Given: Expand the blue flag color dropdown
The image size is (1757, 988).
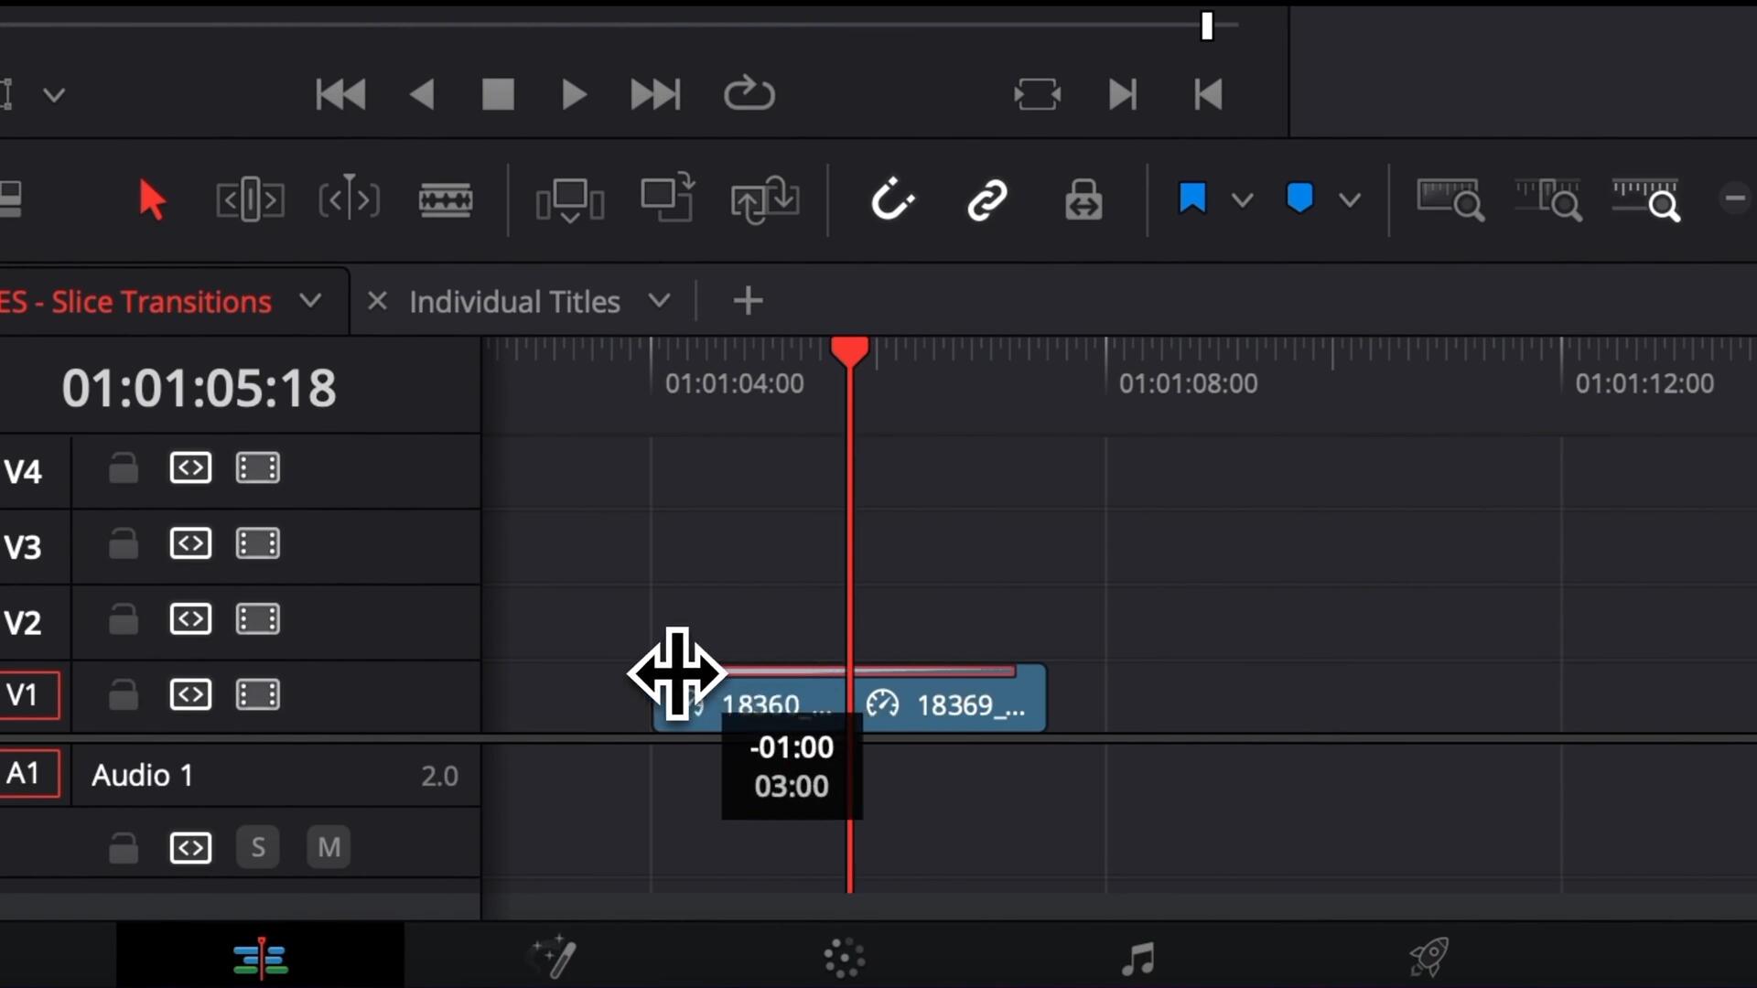Looking at the screenshot, I should point(1242,199).
